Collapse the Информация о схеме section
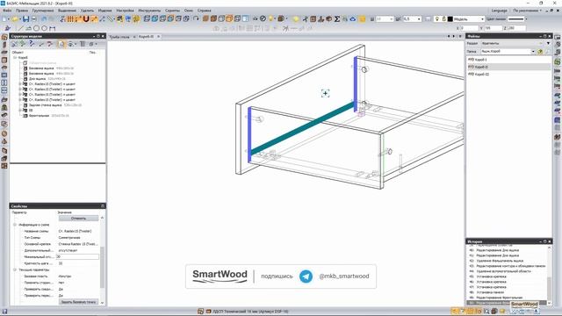The height and width of the screenshot is (316, 562). (15, 225)
